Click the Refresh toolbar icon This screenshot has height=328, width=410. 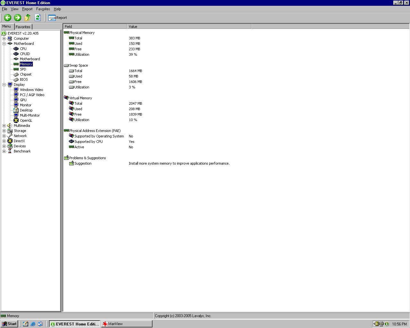pyautogui.click(x=37, y=18)
